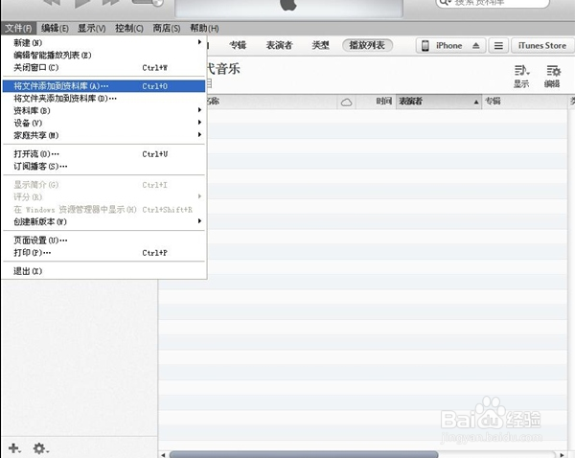Open the 控制(C) menu

(129, 28)
